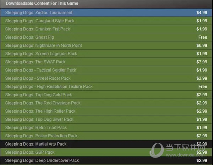Click Free label on High Resolution Texture Pack
This screenshot has height=165, width=213.
pos(203,86)
